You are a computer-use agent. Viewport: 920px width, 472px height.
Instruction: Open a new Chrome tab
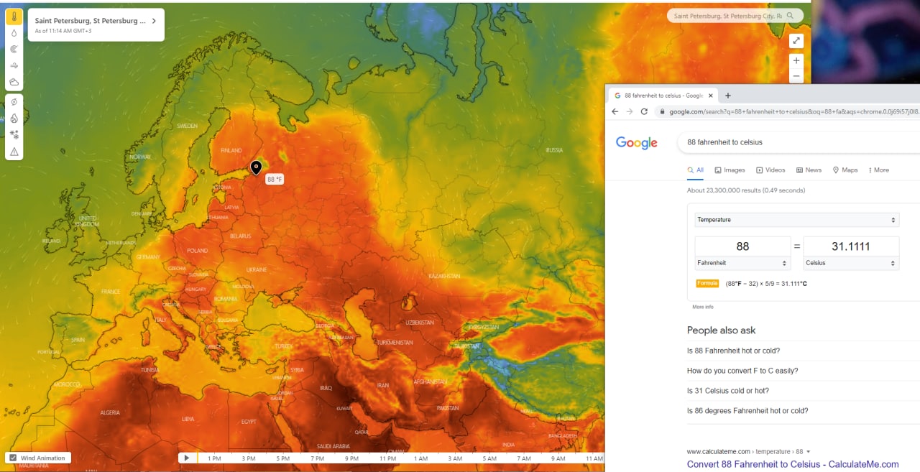727,95
